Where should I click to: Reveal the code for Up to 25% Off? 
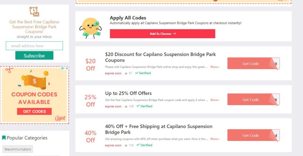point(250,100)
